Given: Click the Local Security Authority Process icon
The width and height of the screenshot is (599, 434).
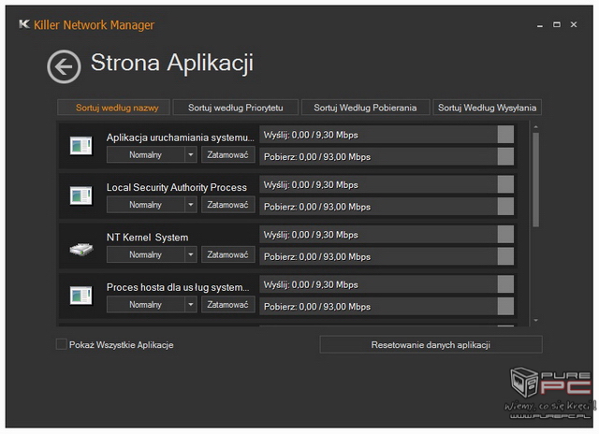Looking at the screenshot, I should [x=81, y=195].
